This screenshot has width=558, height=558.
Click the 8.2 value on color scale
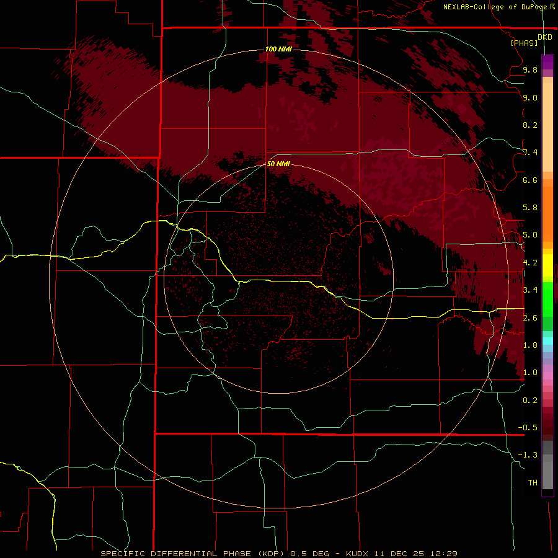pyautogui.click(x=530, y=125)
